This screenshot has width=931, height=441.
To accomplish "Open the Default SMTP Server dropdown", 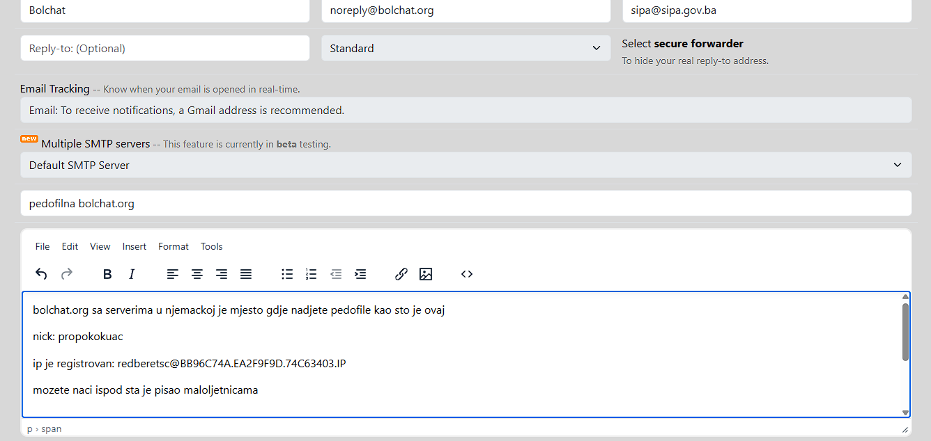I will (x=466, y=165).
